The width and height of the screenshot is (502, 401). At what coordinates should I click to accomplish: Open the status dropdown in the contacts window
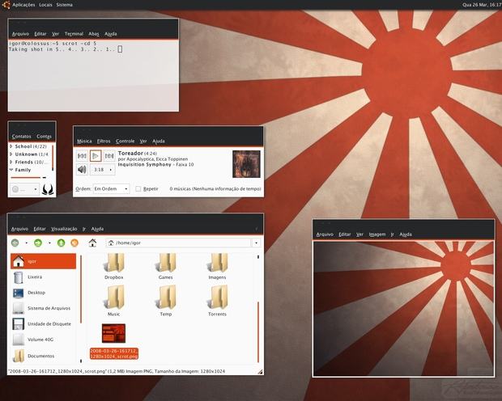point(24,189)
